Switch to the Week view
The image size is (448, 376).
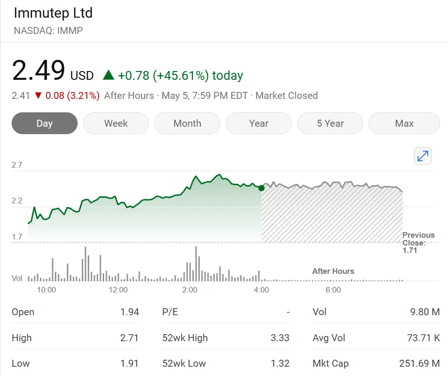point(116,123)
